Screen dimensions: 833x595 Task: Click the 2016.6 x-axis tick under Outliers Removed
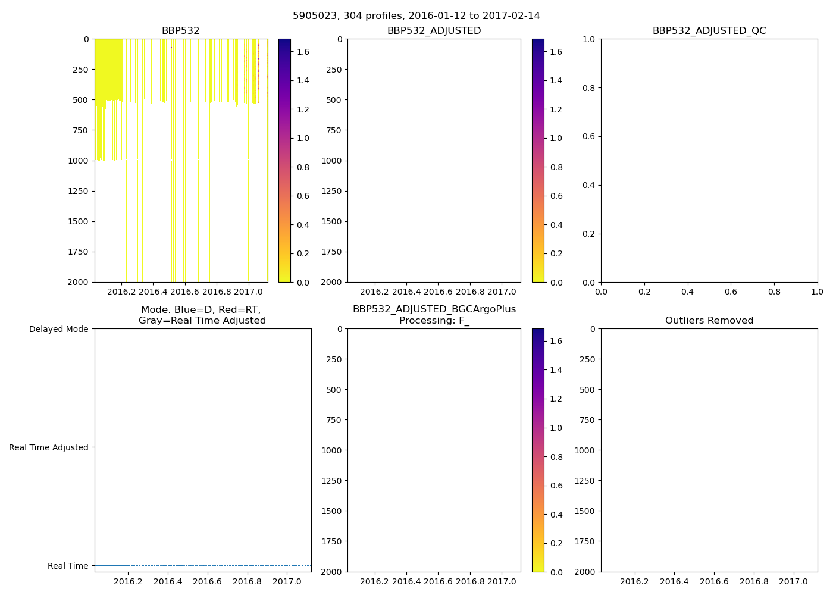pos(714,581)
